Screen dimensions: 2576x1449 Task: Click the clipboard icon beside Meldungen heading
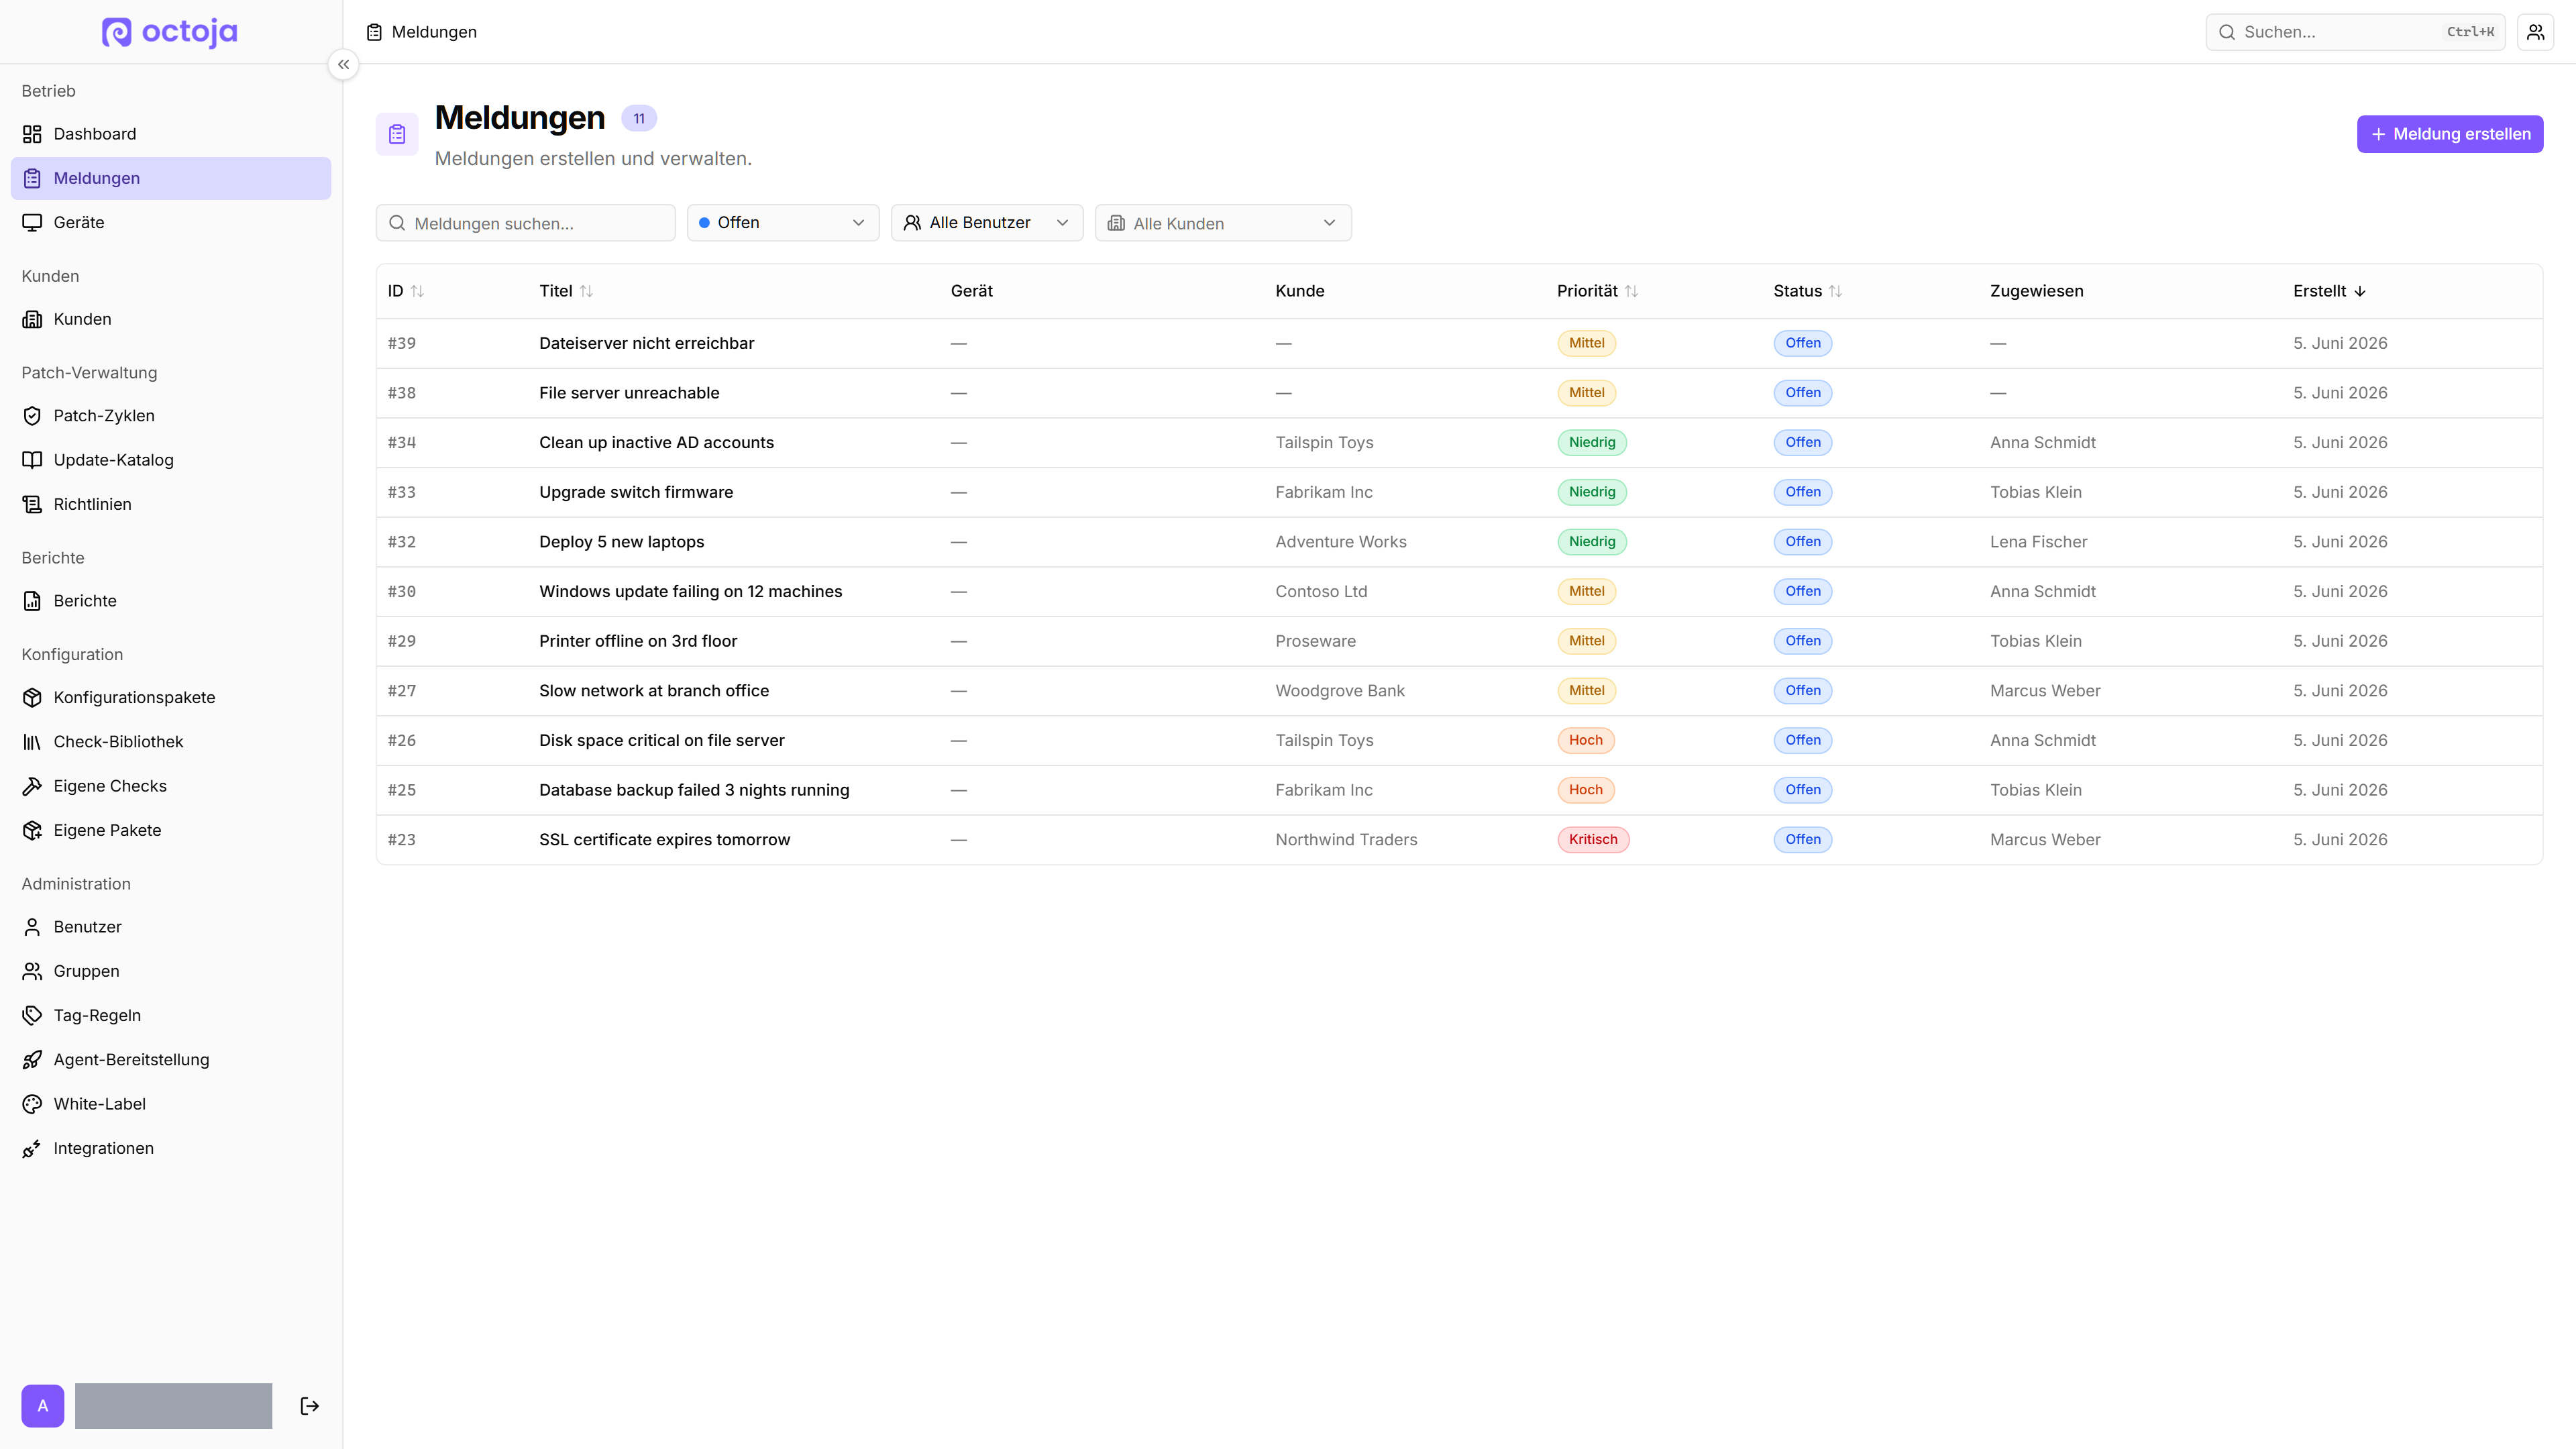click(x=397, y=134)
